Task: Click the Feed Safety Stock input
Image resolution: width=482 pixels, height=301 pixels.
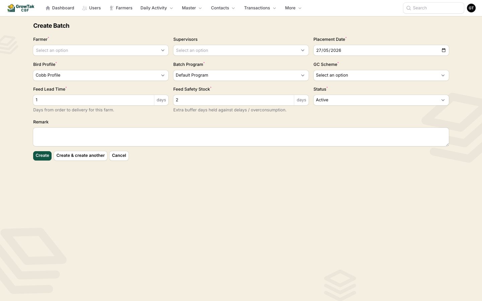Action: coord(234,100)
